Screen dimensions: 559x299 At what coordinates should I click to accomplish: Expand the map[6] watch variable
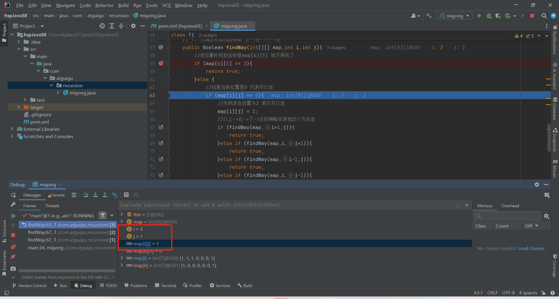122,265
